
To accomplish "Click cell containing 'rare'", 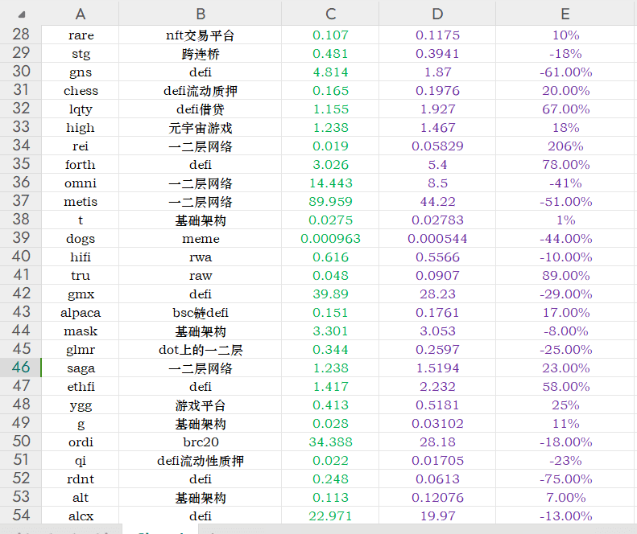I will (x=80, y=35).
